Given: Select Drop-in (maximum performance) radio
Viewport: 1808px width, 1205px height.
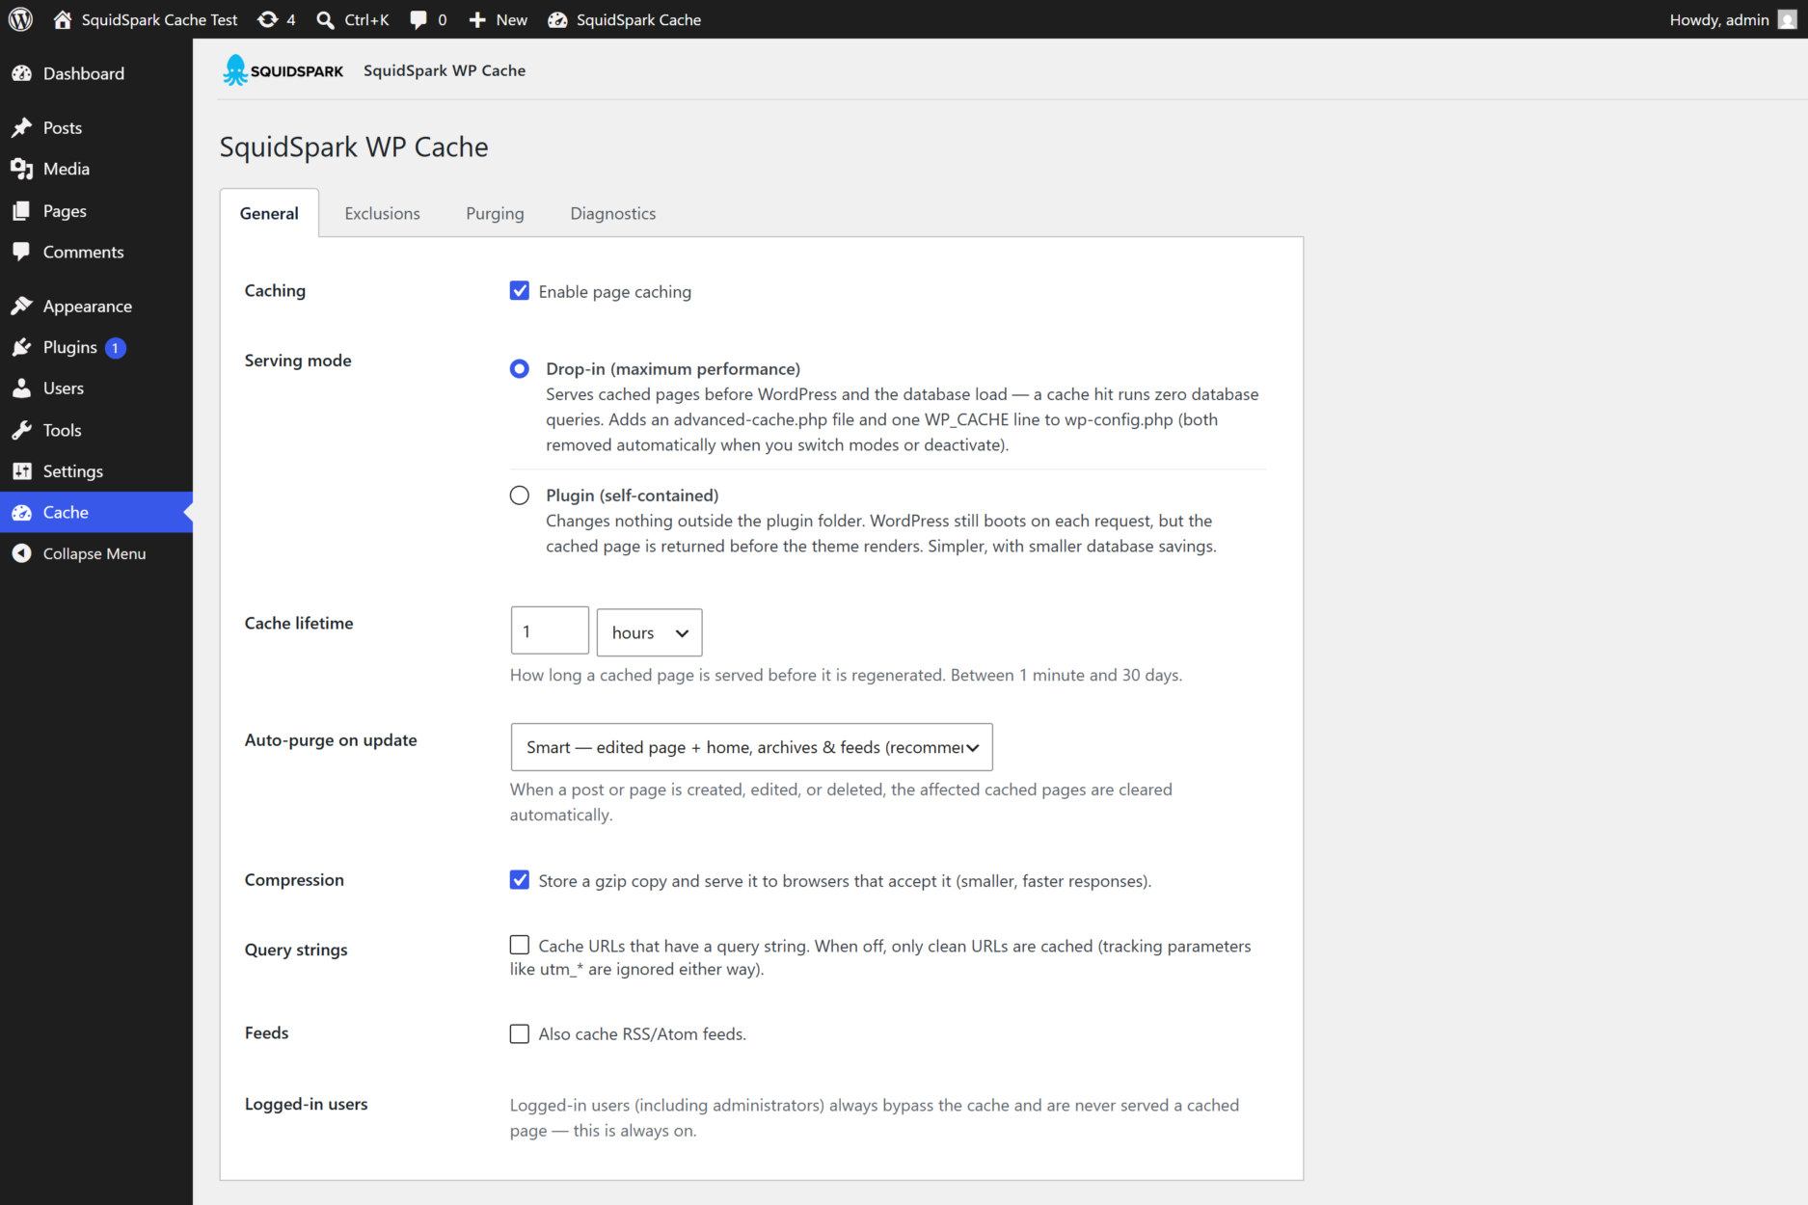Looking at the screenshot, I should (x=520, y=368).
